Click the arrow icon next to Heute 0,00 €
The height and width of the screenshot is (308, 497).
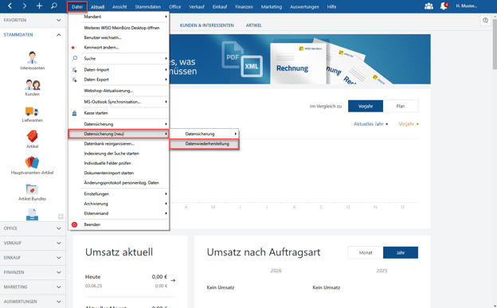173,280
